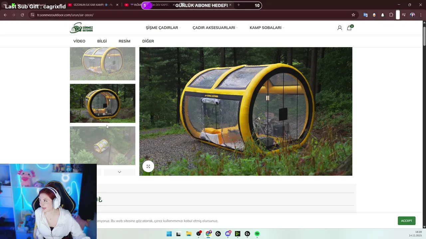
Task: Expand product image to fullscreen
Action: coord(148,166)
